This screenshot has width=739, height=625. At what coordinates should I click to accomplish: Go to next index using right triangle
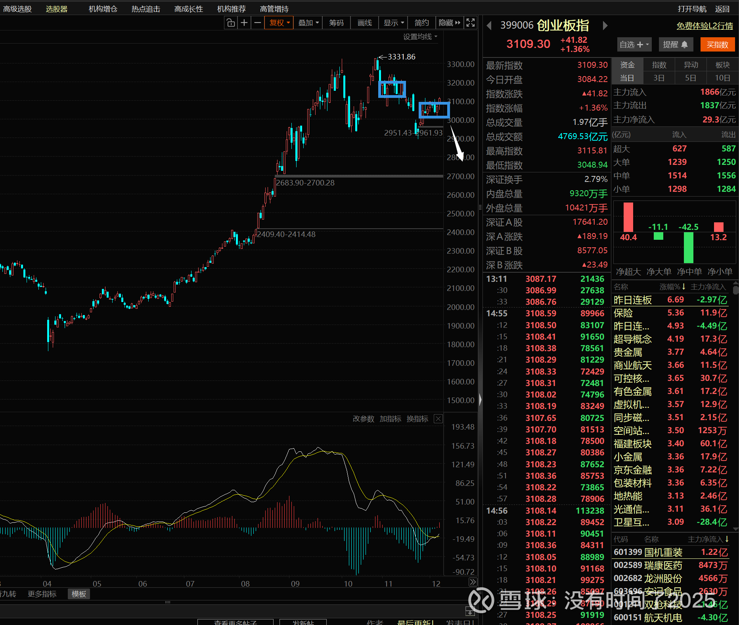(x=605, y=26)
